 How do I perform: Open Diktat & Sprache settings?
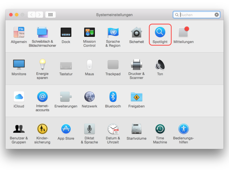tap(89, 133)
